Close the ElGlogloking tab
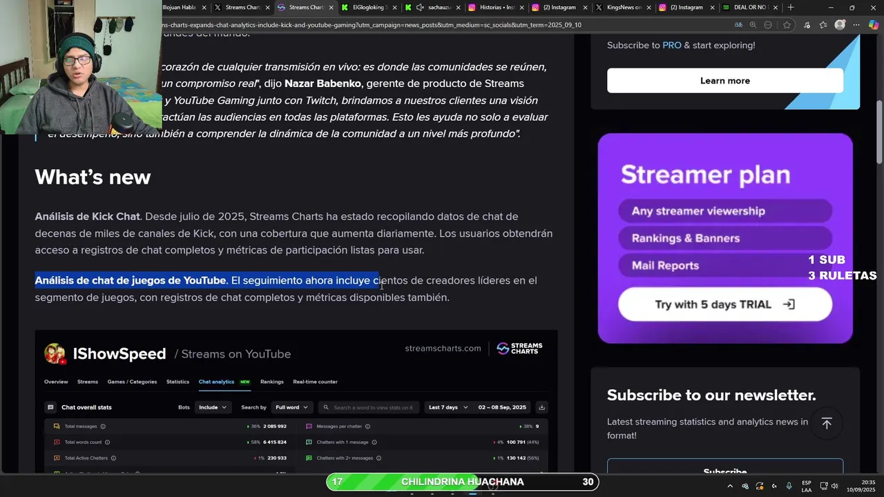Screen dimensions: 884x497 pyautogui.click(x=395, y=8)
